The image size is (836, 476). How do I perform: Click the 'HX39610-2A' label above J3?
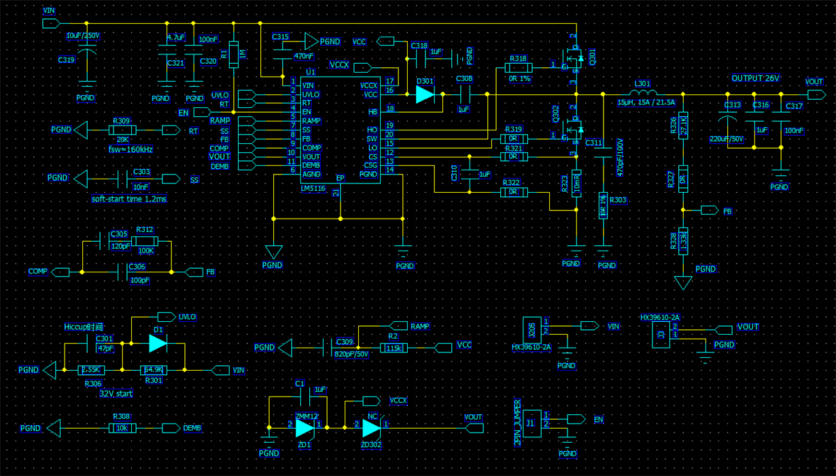(660, 317)
